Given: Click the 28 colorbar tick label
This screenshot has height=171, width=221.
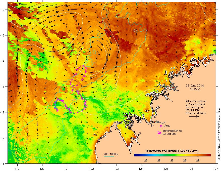Looking at the screenshot, I should click(185, 160).
